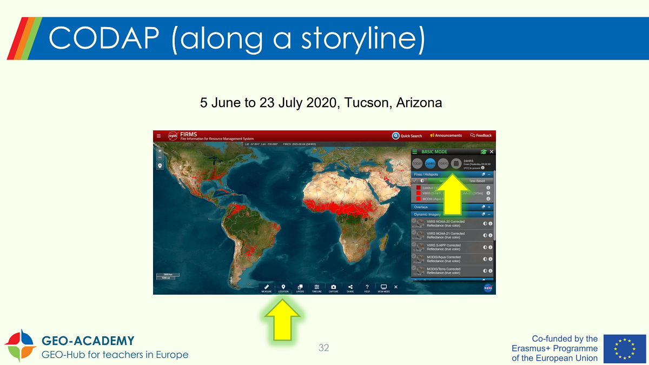Collapse the Dynamic Imagery section
Image resolution: width=649 pixels, height=365 pixels.
(x=489, y=214)
